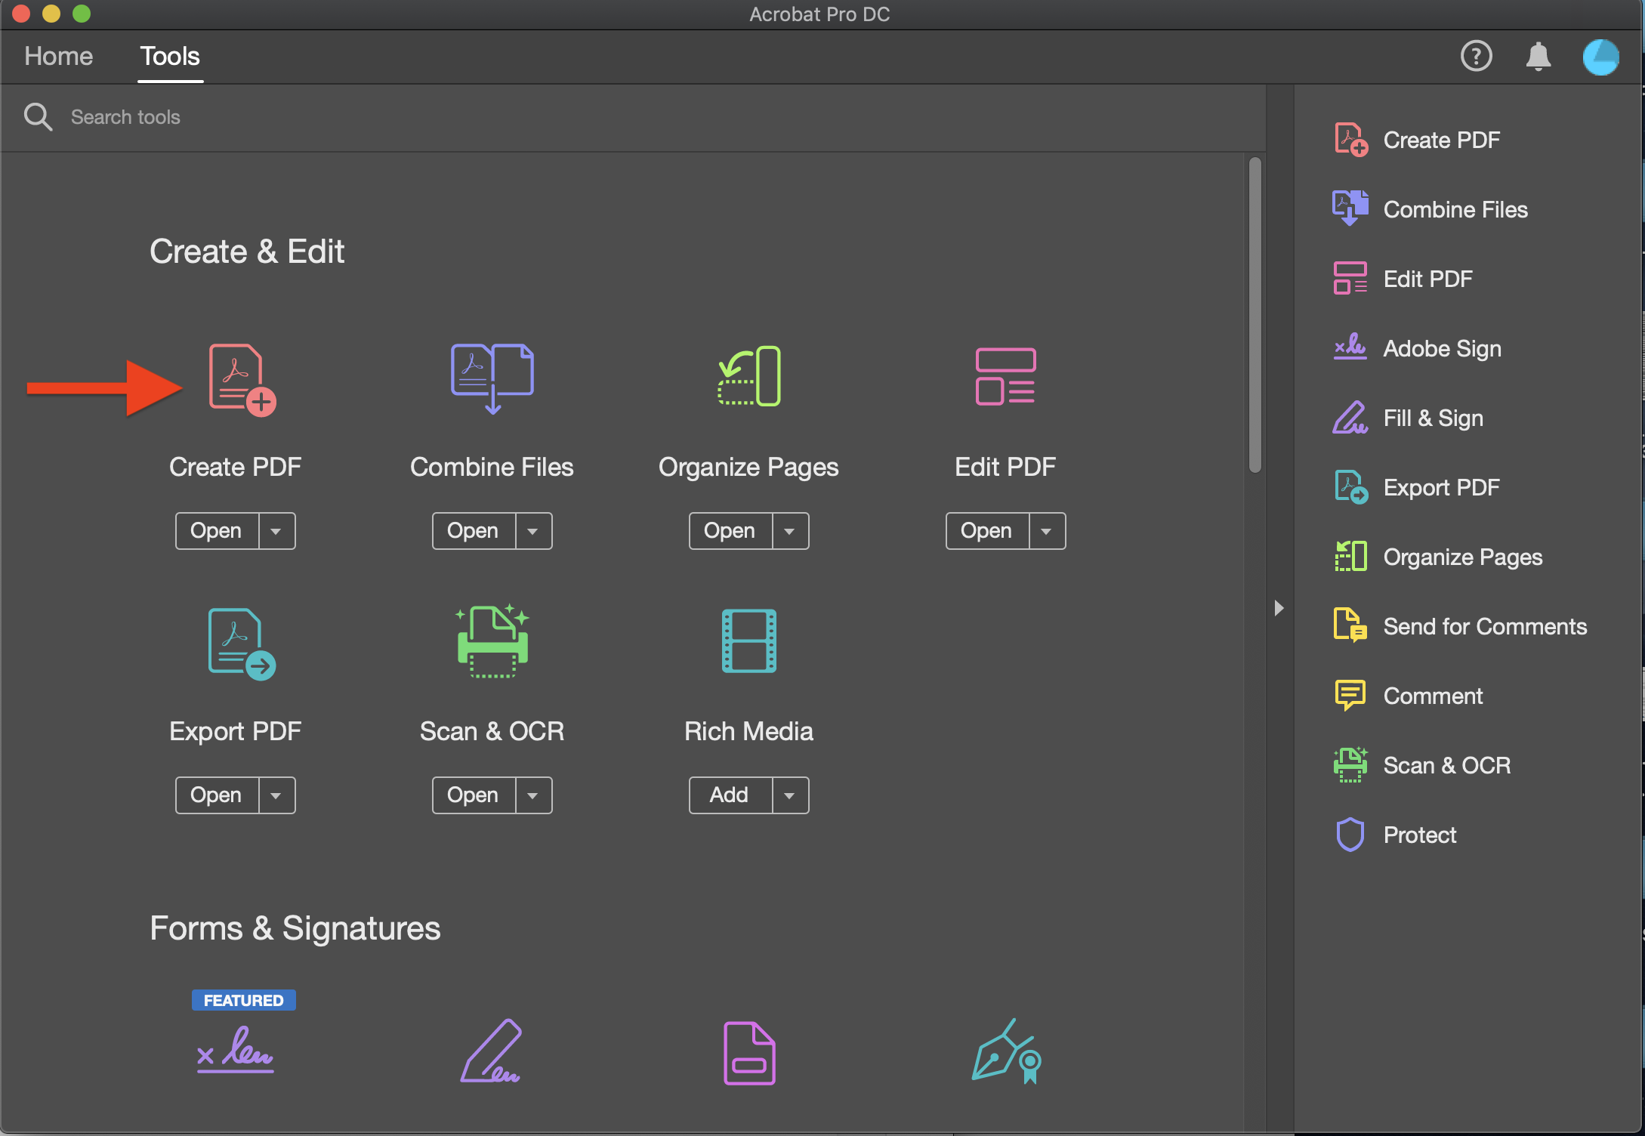Click the FEATURED badge above Adobe Sign
Screen dimensions: 1645x1136
[x=243, y=1000]
